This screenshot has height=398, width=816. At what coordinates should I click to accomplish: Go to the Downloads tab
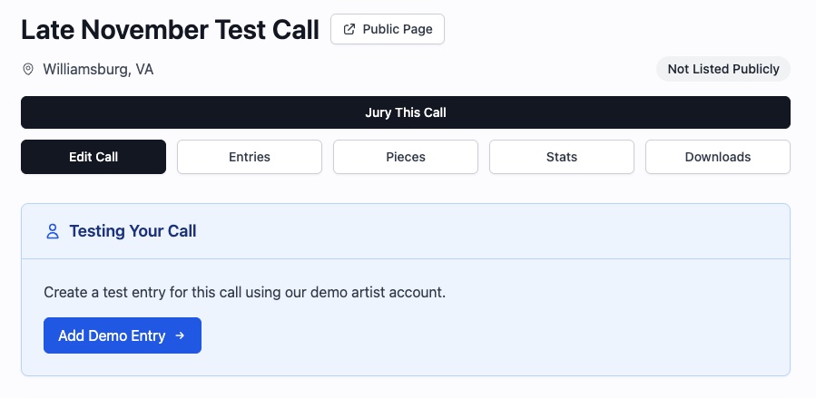click(x=718, y=157)
